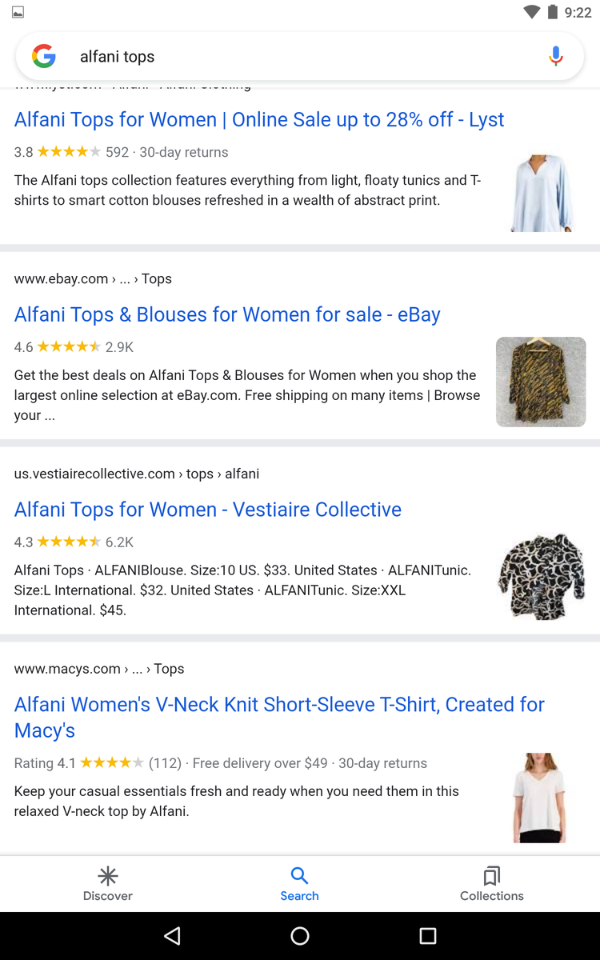Open eBay Alfani Tops & Blouses result

[227, 315]
